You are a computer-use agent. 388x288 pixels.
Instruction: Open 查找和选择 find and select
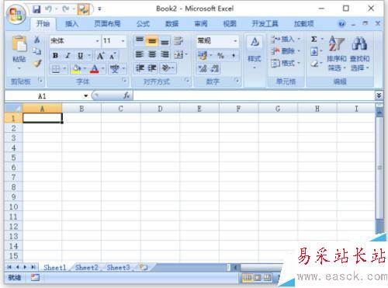click(359, 53)
